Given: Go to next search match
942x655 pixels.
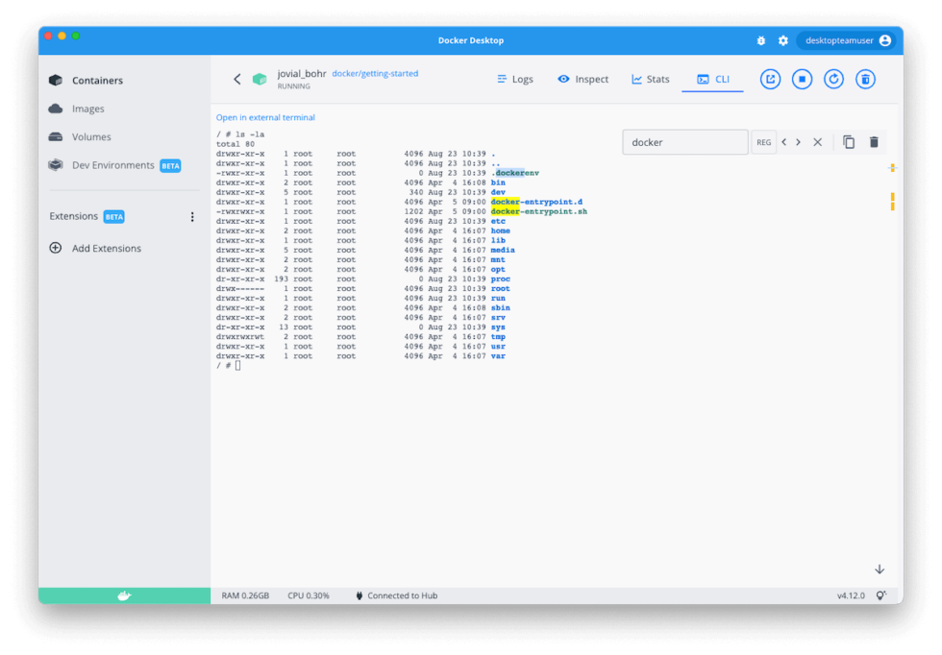Looking at the screenshot, I should point(799,141).
